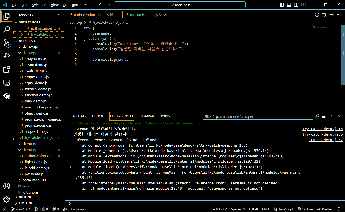The width and height of the screenshot is (345, 212).
Task: Synchronize changes icon in status bar
Action: click(28, 209)
